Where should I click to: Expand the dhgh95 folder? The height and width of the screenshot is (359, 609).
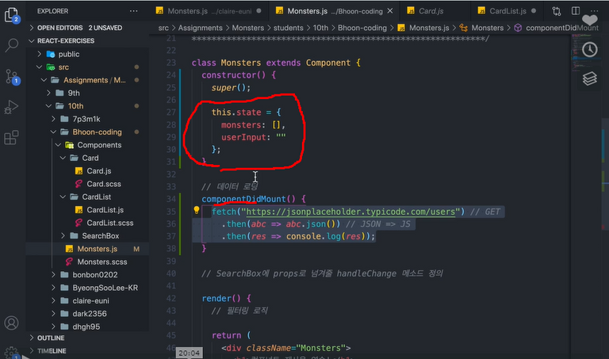tap(87, 327)
